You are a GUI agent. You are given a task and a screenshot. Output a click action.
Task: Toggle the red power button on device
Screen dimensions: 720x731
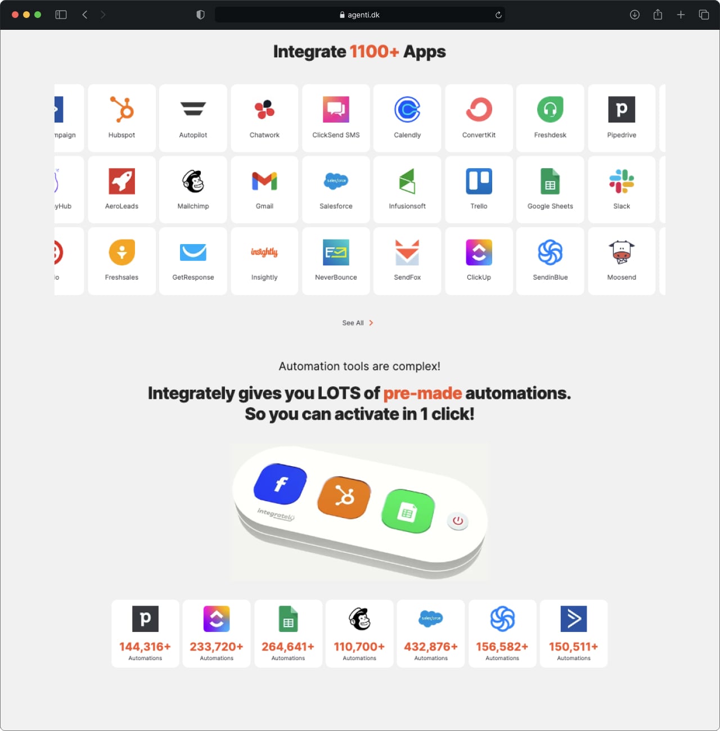458,521
